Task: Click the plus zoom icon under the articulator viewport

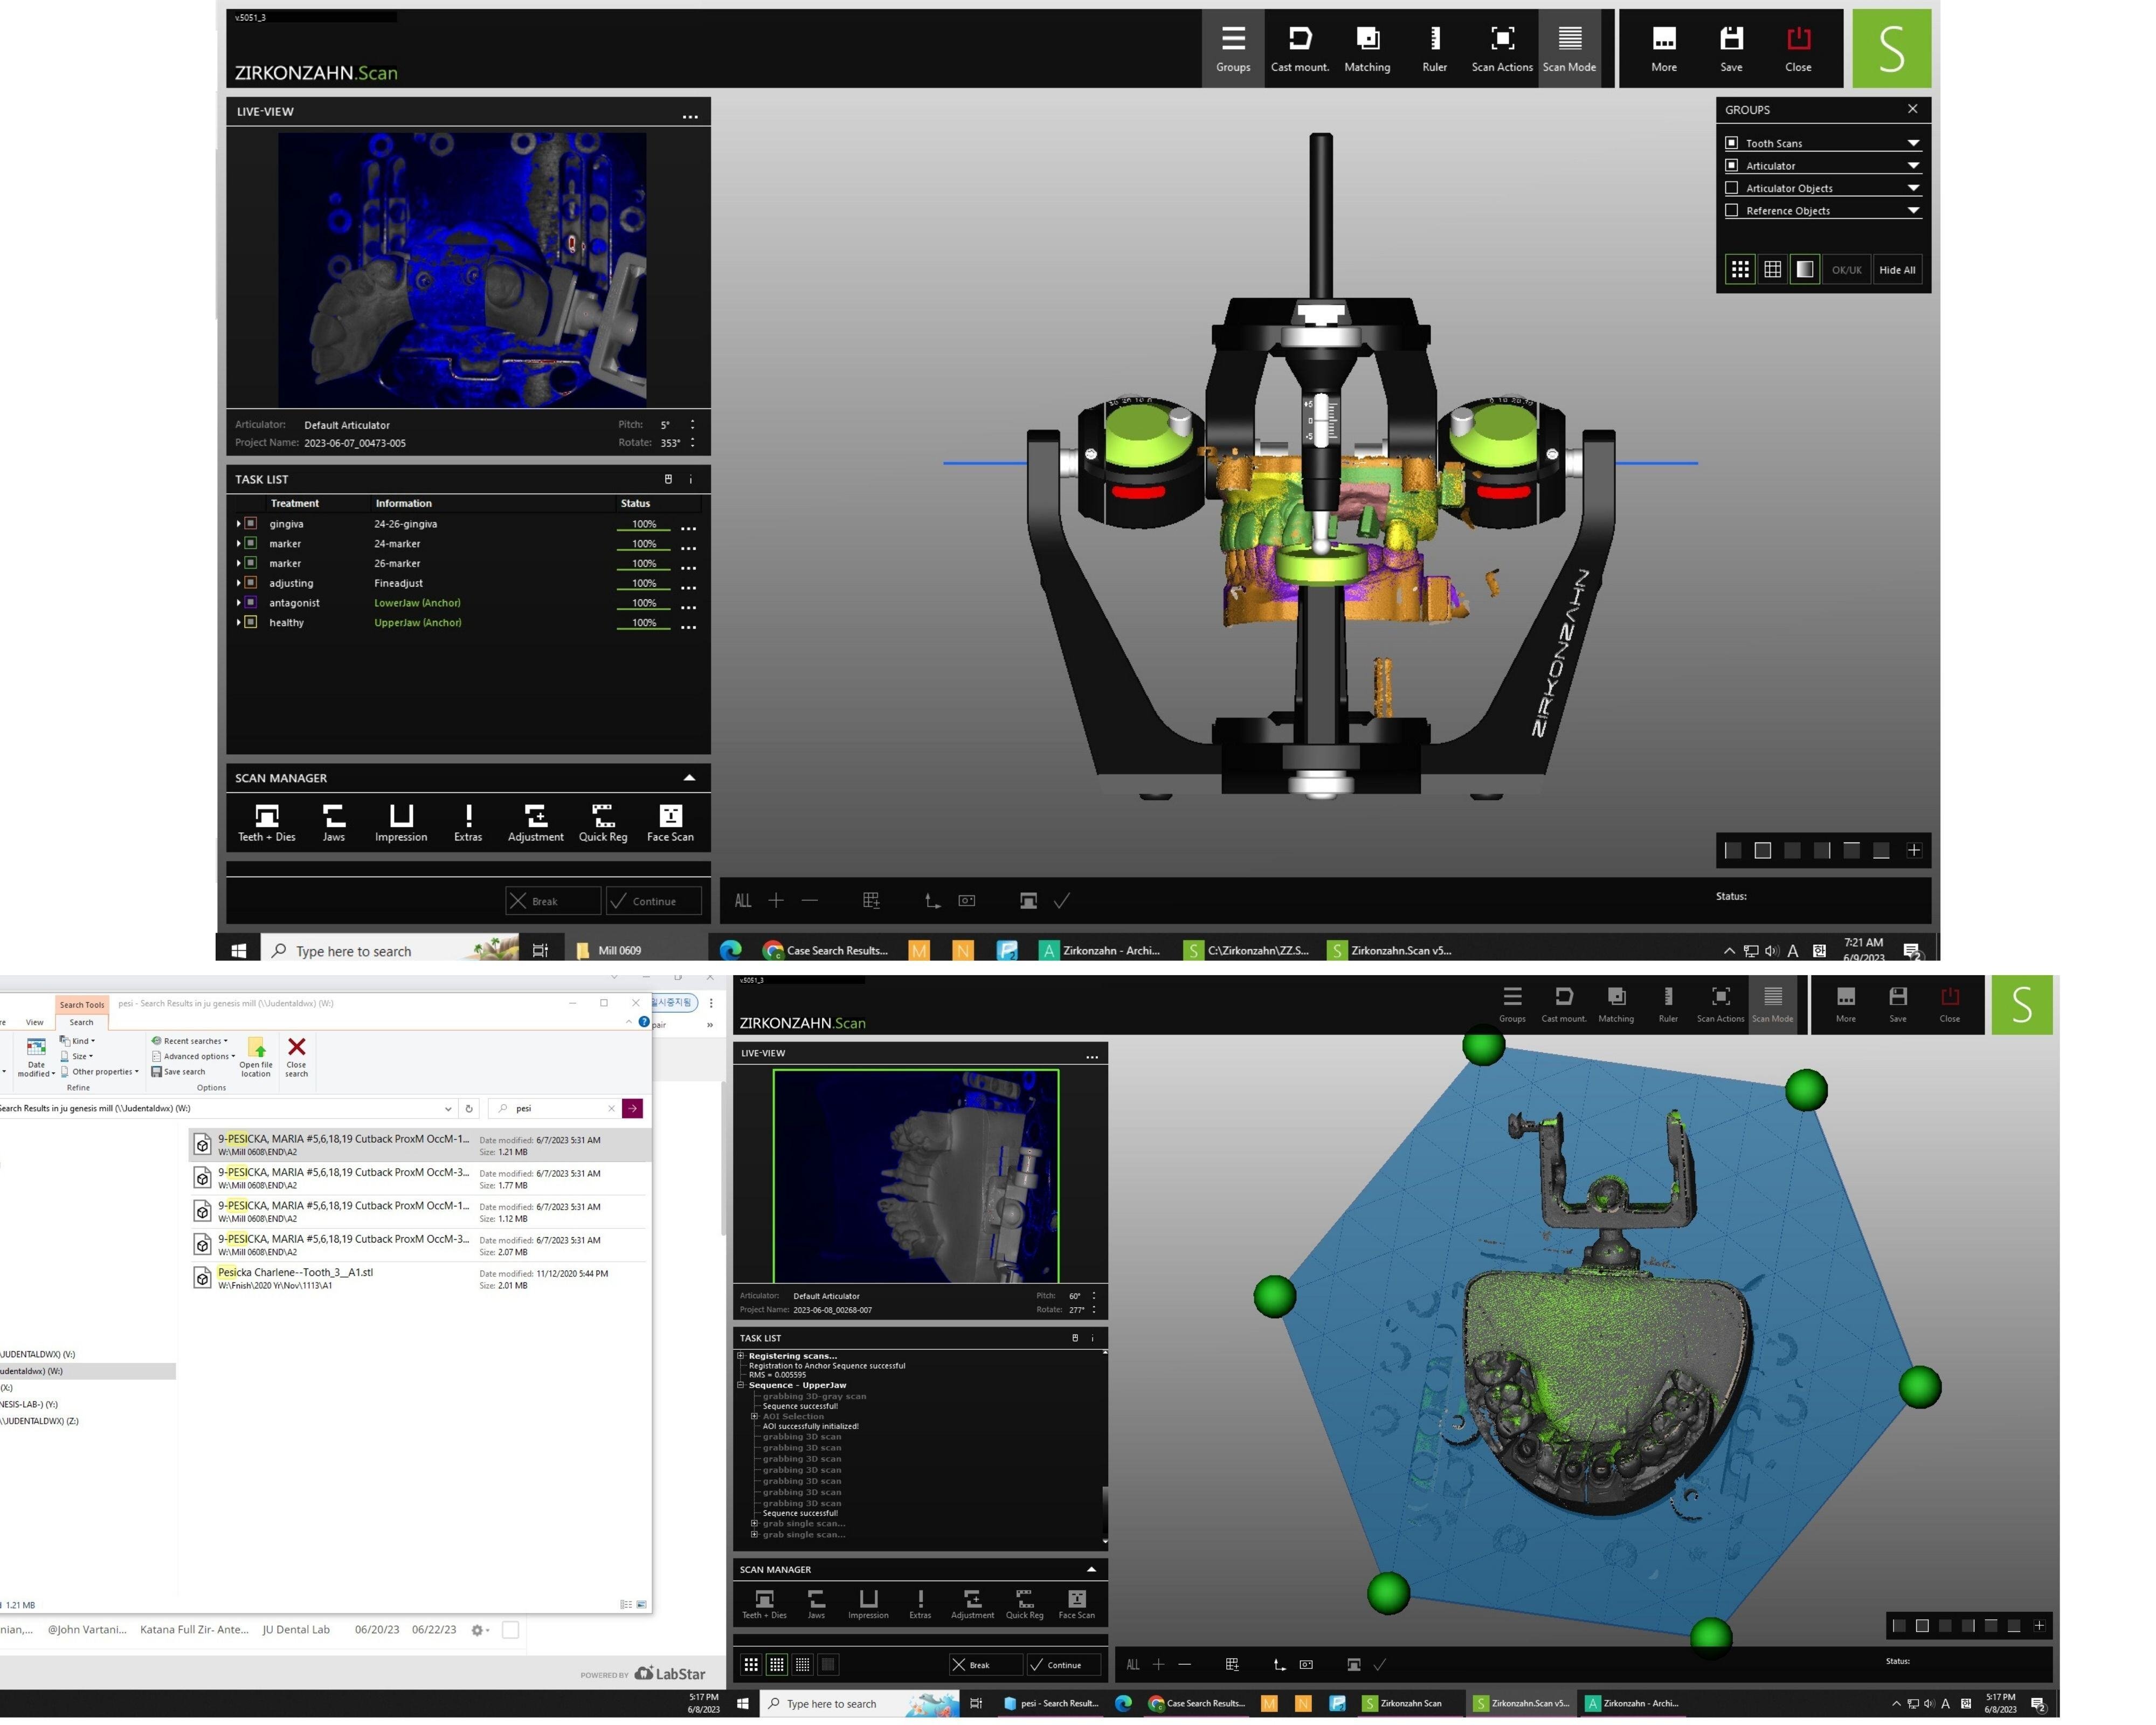Action: tap(776, 901)
